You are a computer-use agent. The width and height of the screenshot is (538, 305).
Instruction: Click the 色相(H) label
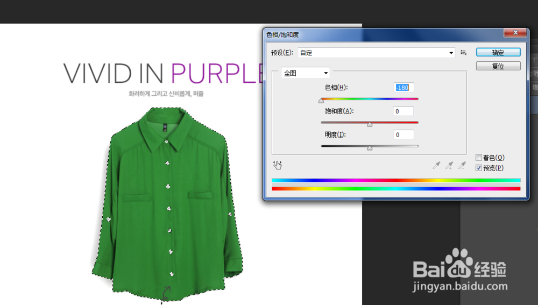point(336,88)
